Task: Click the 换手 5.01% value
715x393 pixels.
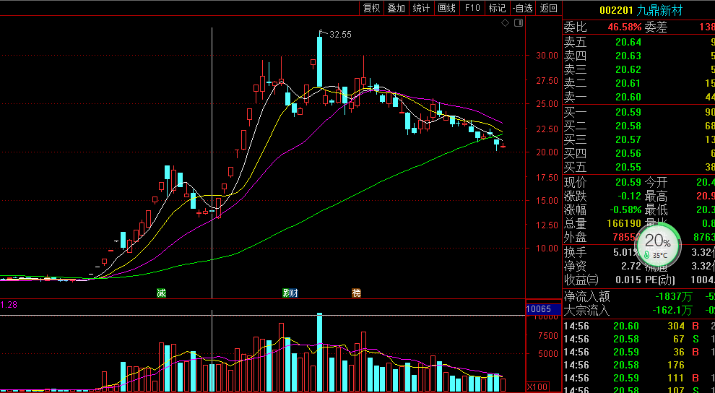Action: coord(627,252)
